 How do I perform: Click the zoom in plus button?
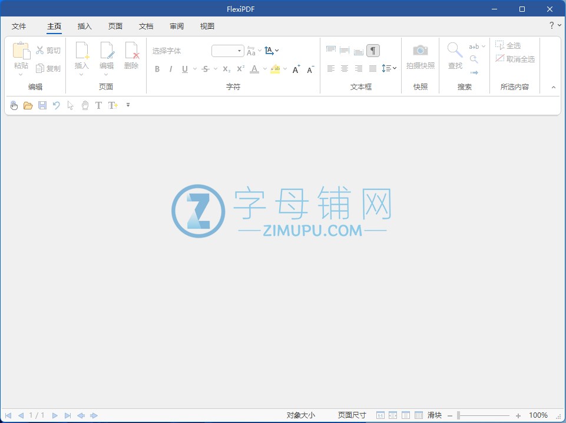click(518, 416)
